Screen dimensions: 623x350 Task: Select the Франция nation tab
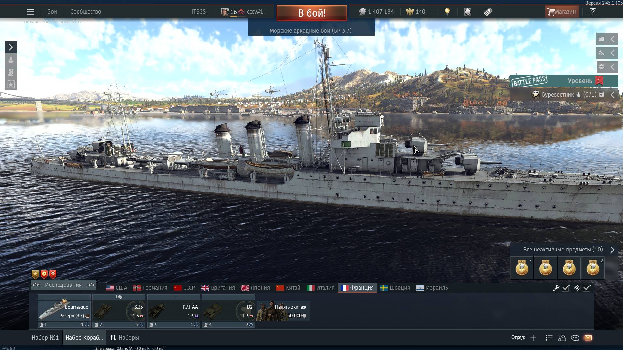(x=357, y=288)
